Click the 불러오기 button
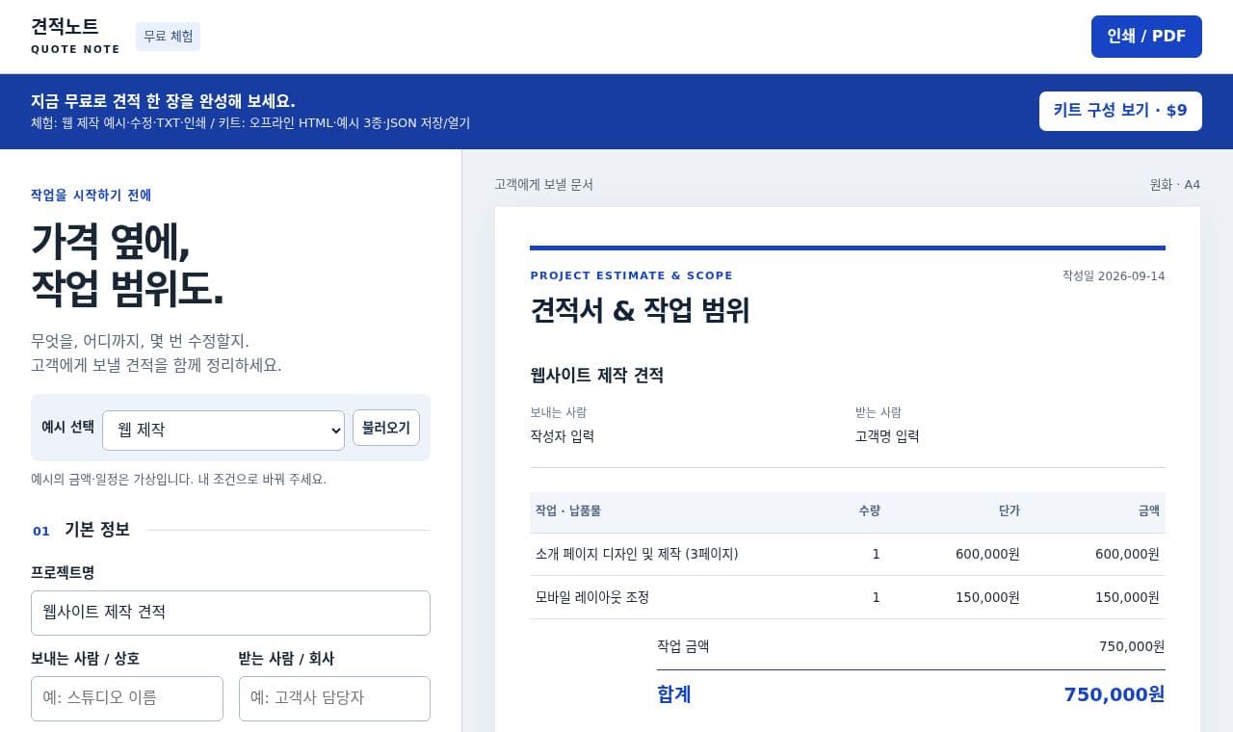Image resolution: width=1233 pixels, height=732 pixels. [386, 428]
